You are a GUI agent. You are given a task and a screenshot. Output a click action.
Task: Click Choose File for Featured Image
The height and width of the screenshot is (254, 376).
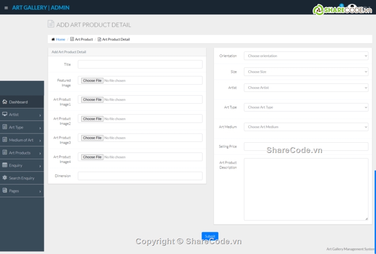tap(92, 81)
